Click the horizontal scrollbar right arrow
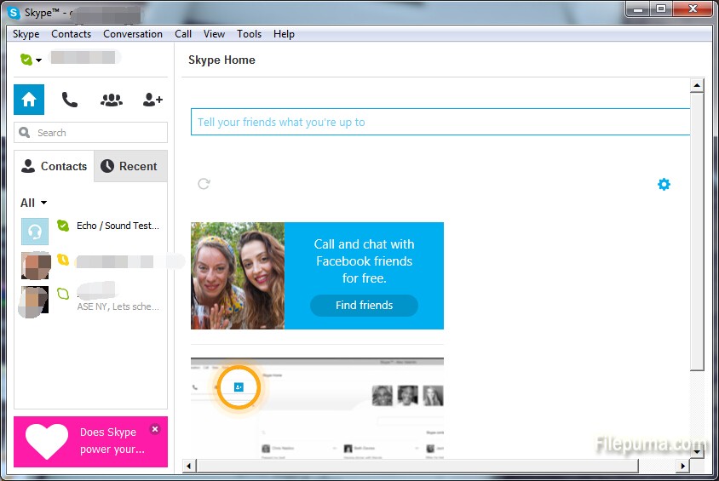The image size is (719, 481). coord(682,466)
